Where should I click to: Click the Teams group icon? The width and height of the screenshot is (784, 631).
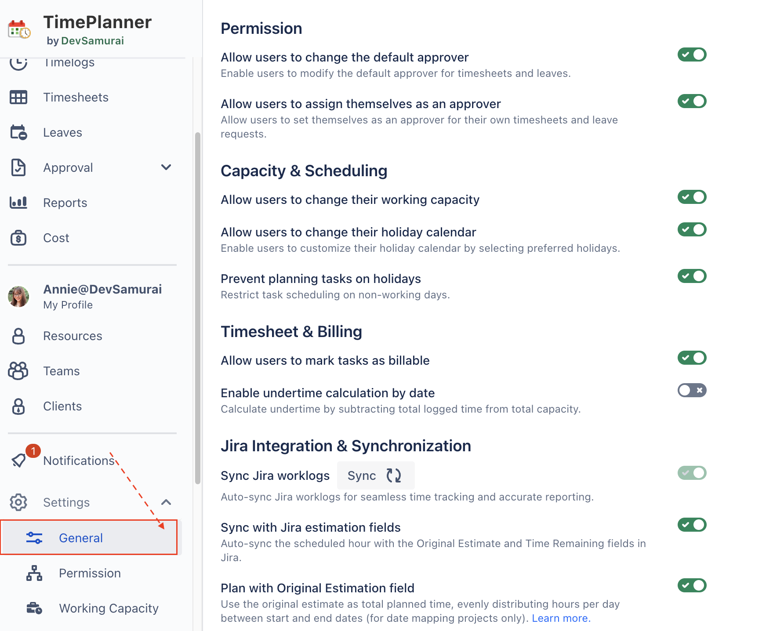tap(18, 371)
